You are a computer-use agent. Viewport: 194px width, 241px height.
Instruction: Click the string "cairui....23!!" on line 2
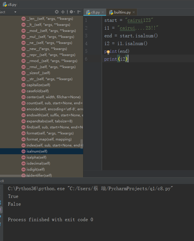pos(138,28)
